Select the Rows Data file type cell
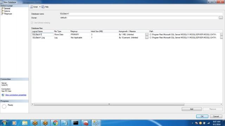Screen dimensions: 225x126 coord(62,35)
